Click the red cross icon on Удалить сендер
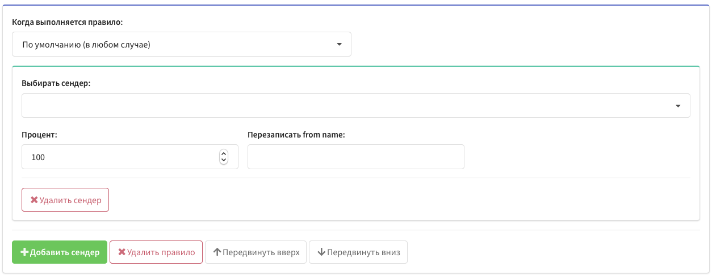Viewport: 712px width, 275px height. (34, 200)
